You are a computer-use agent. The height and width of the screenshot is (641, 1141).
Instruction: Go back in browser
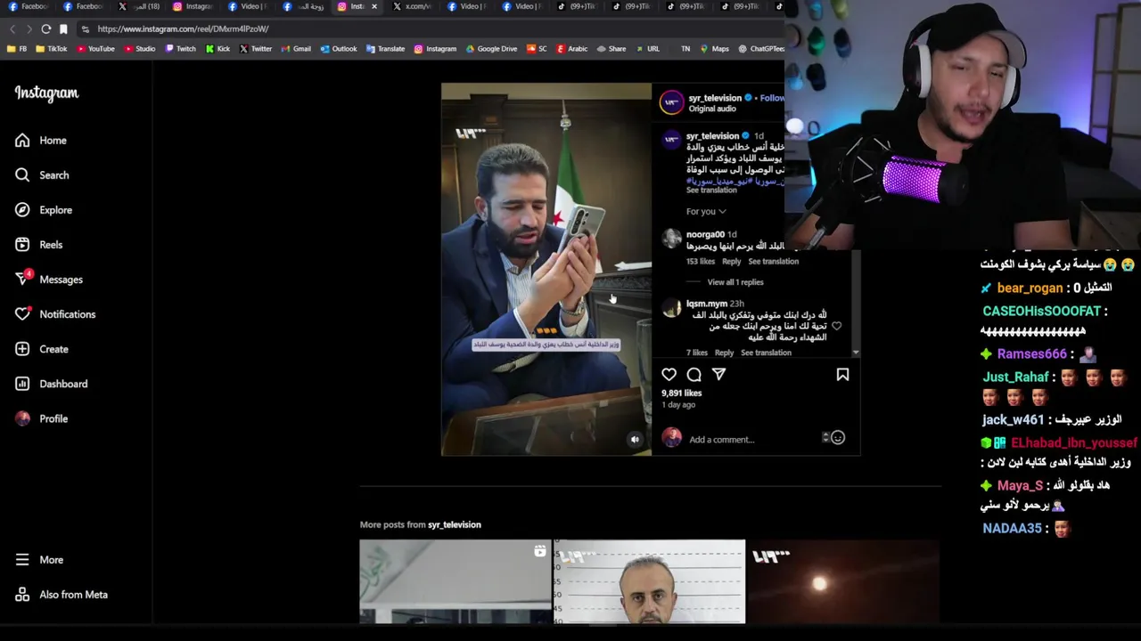point(12,28)
